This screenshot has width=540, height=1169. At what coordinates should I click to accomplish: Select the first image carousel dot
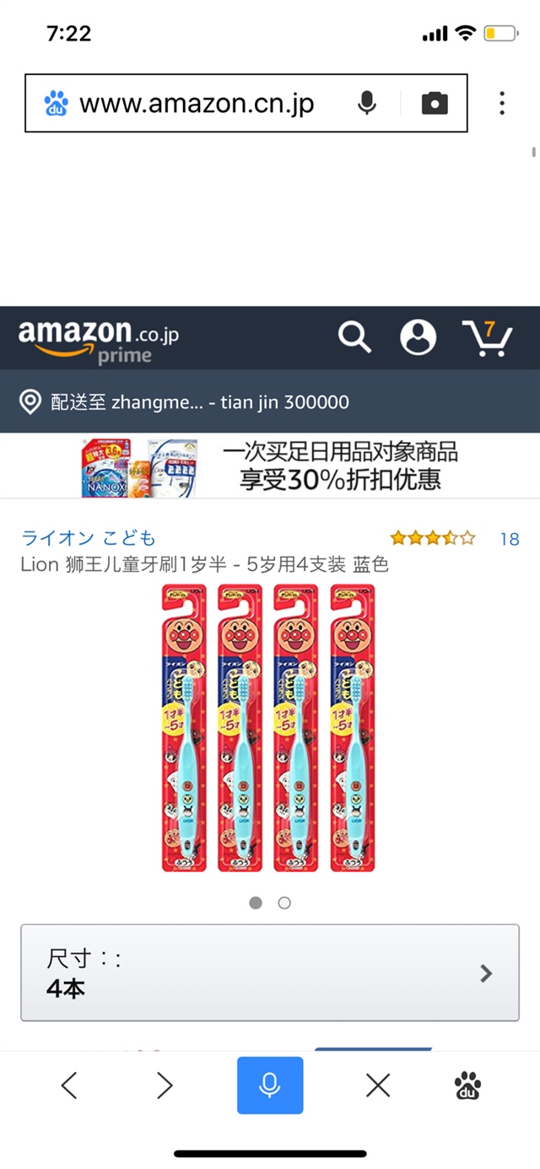[x=256, y=902]
